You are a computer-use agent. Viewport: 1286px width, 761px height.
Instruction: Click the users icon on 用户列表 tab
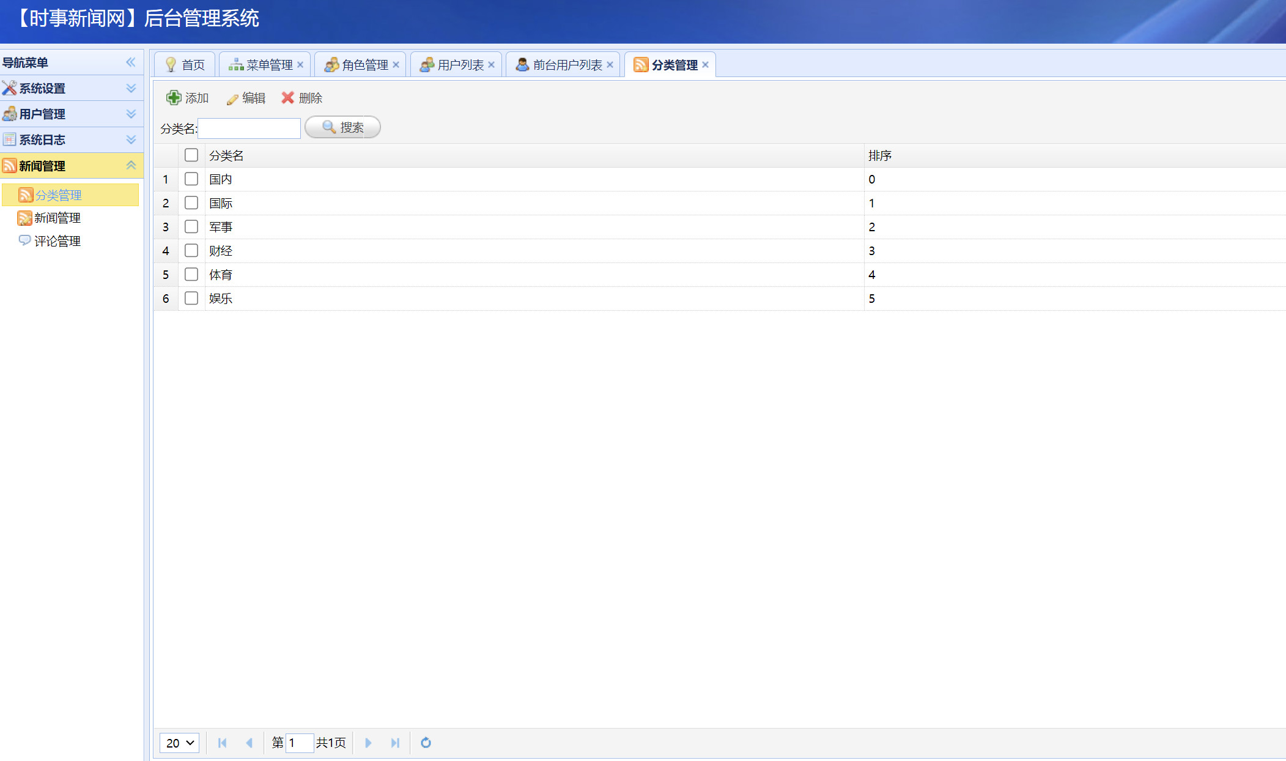(x=427, y=65)
